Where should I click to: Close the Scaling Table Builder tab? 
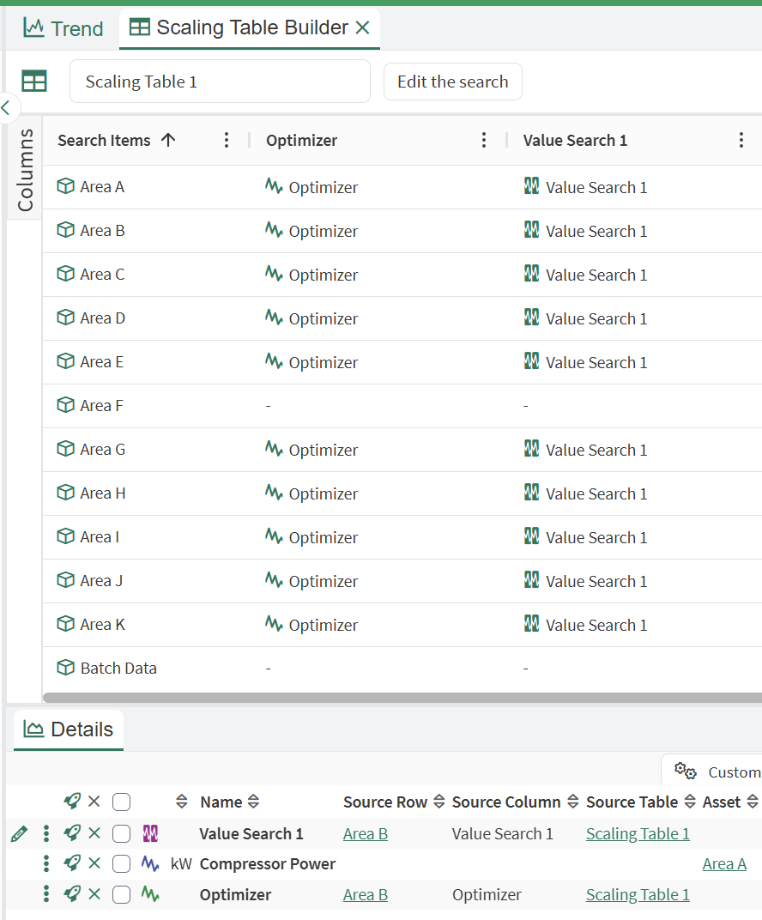pyautogui.click(x=363, y=27)
